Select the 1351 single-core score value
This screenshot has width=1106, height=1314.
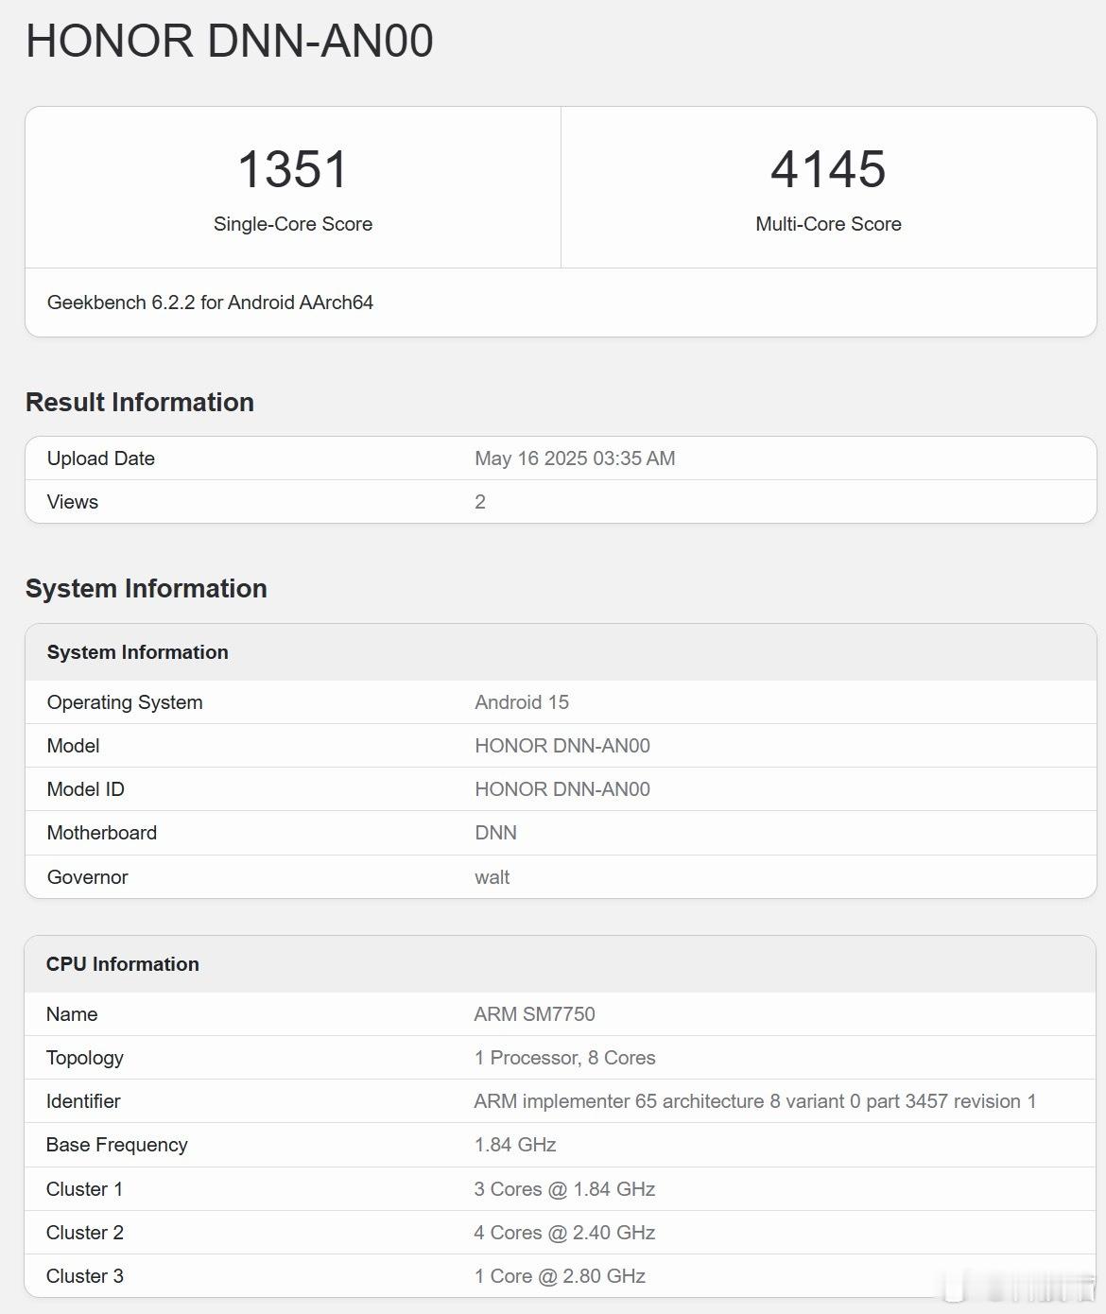click(293, 169)
